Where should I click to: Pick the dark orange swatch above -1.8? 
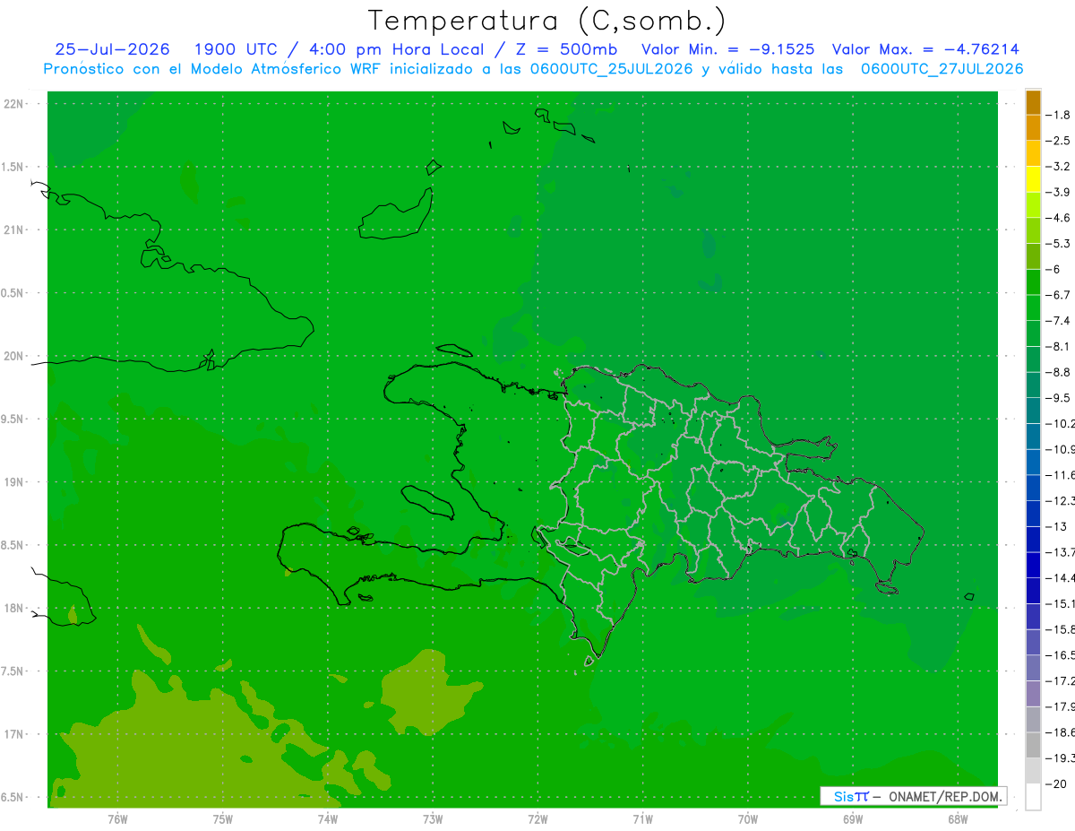(x=1033, y=102)
